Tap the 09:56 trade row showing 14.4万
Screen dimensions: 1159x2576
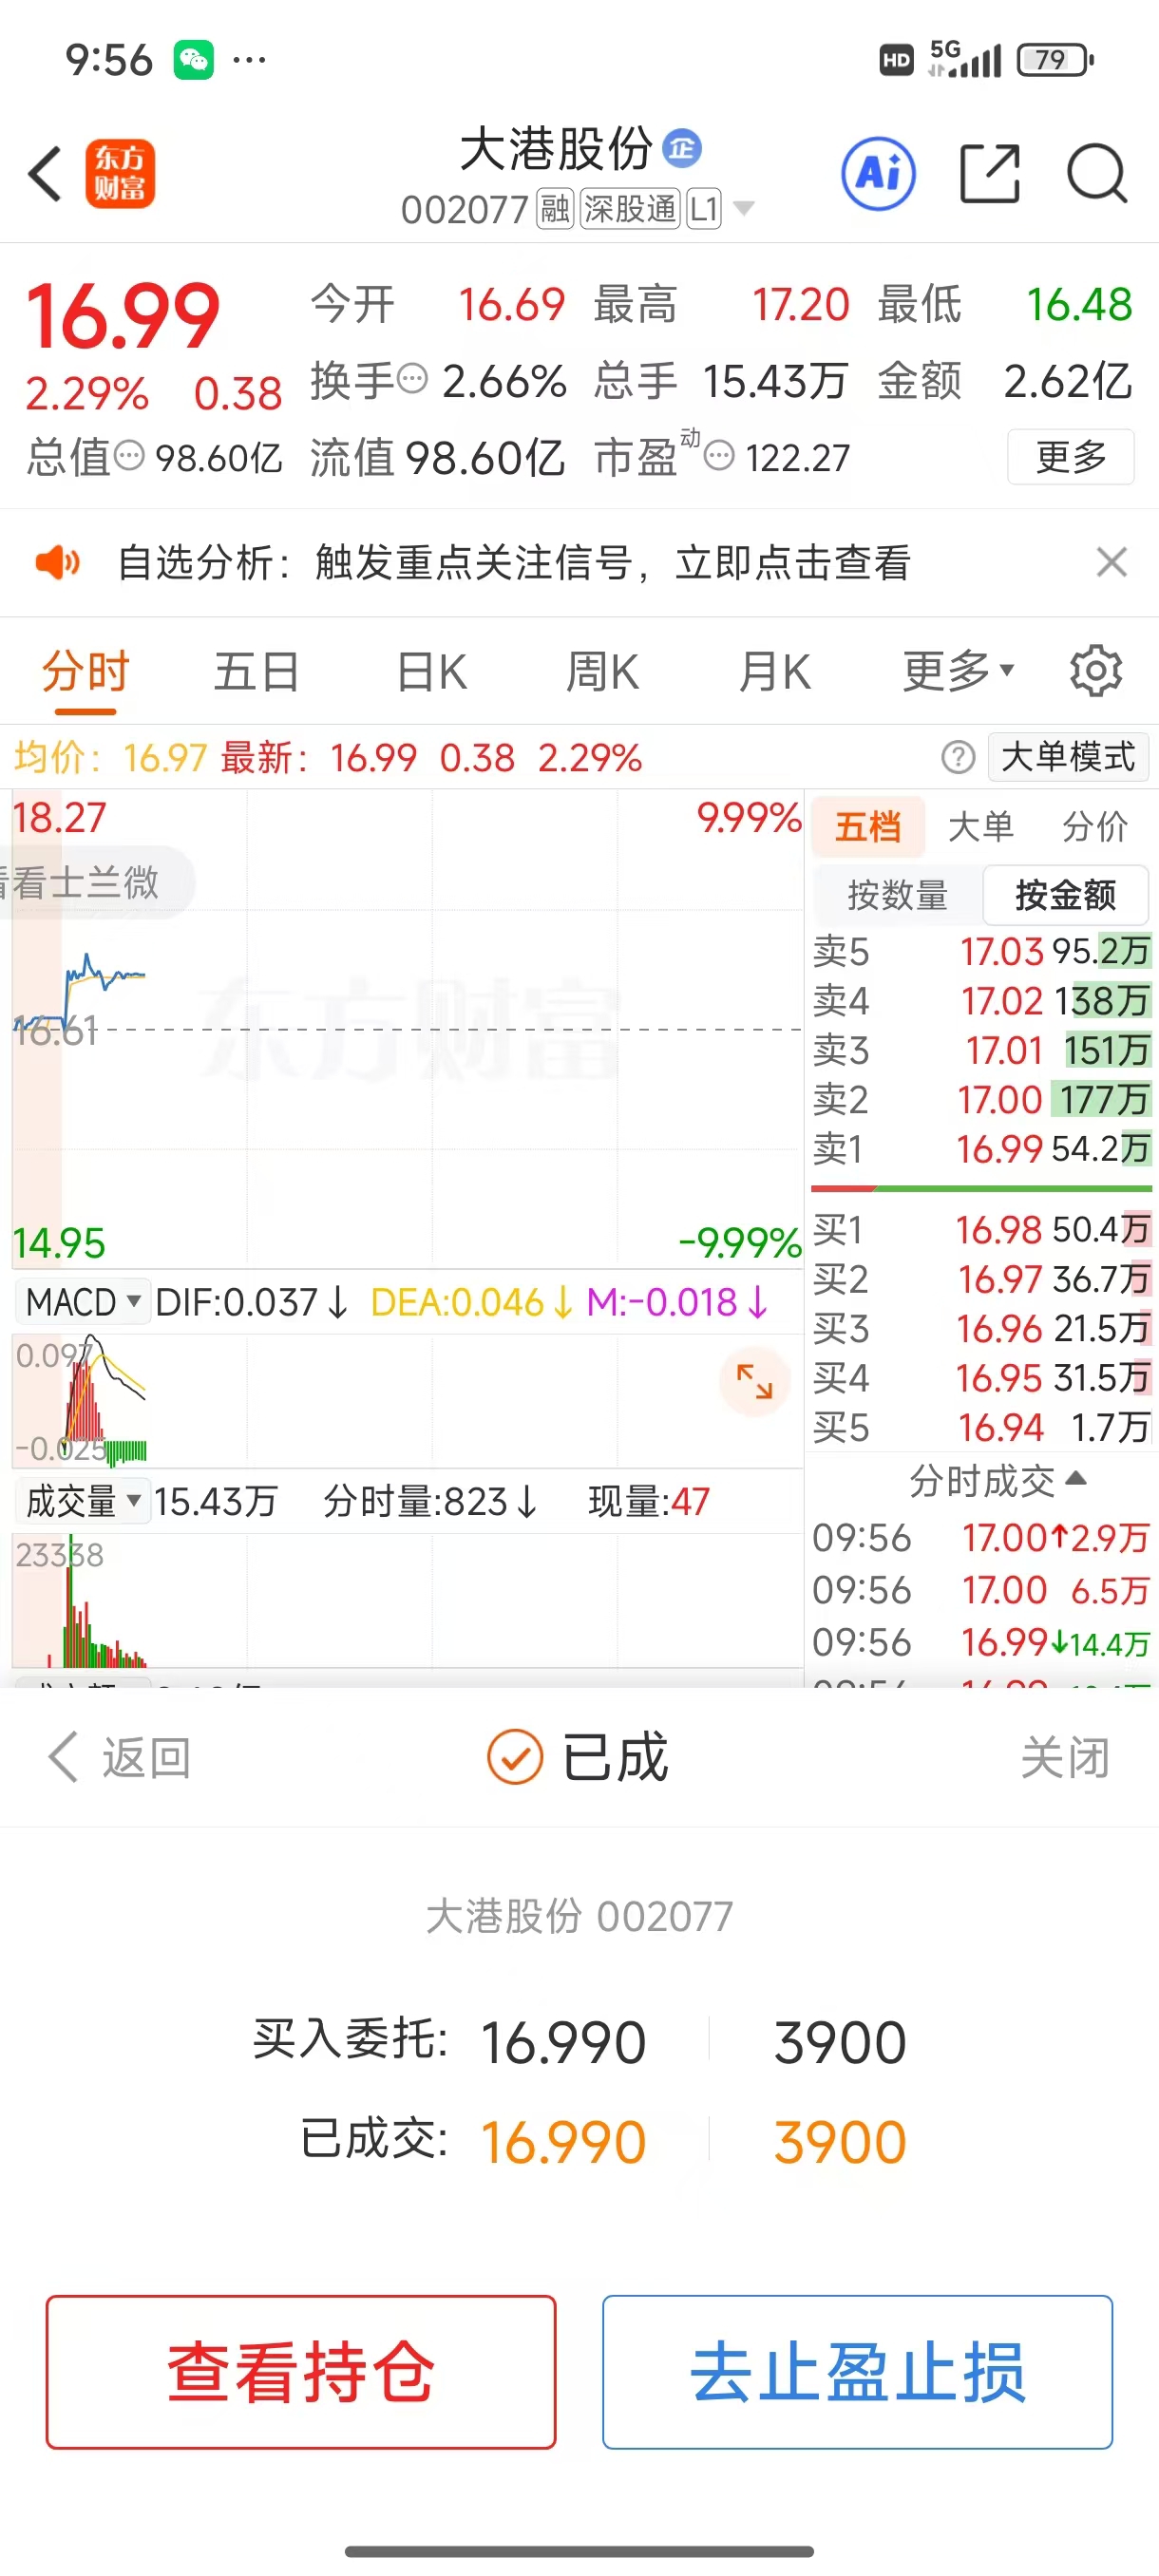pyautogui.click(x=981, y=1642)
